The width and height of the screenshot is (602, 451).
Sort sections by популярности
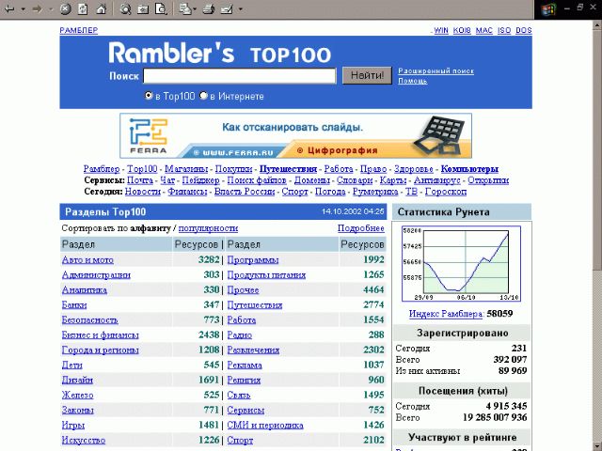[x=208, y=228]
